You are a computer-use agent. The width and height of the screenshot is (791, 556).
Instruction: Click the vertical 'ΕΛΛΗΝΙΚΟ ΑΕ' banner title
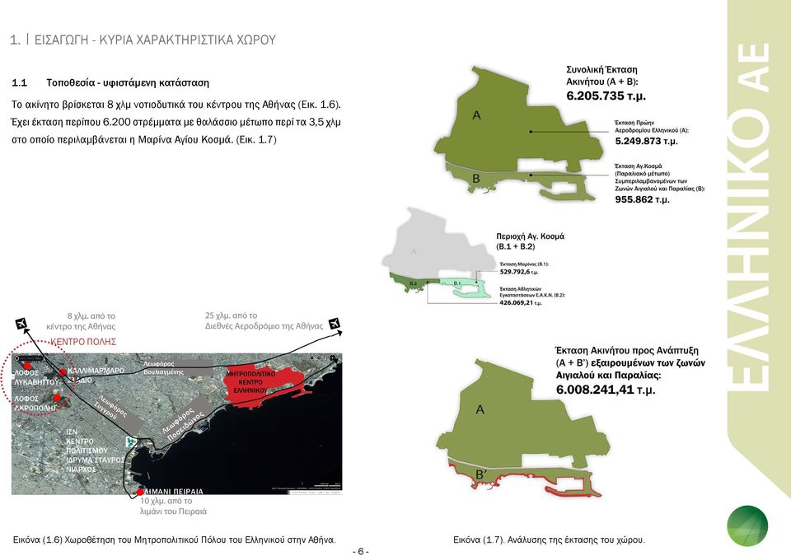(750, 217)
